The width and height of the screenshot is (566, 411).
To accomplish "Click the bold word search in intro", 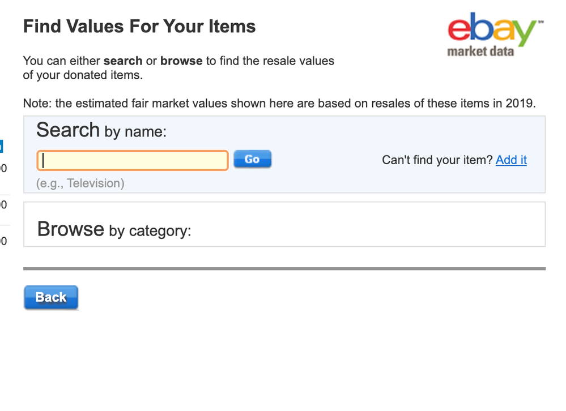I will click(123, 61).
